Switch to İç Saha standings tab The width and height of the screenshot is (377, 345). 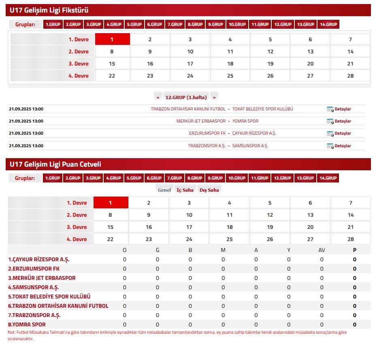[x=185, y=190]
